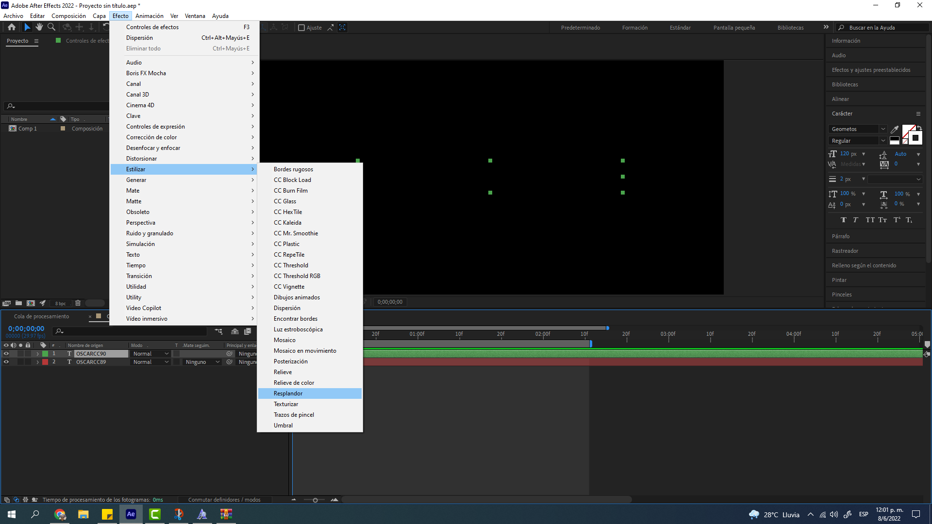
Task: Toggle Preserve Transparency box for OSCARCC90
Action: 177,354
